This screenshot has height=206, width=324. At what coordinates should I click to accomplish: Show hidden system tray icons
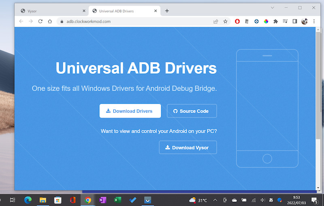(215, 200)
